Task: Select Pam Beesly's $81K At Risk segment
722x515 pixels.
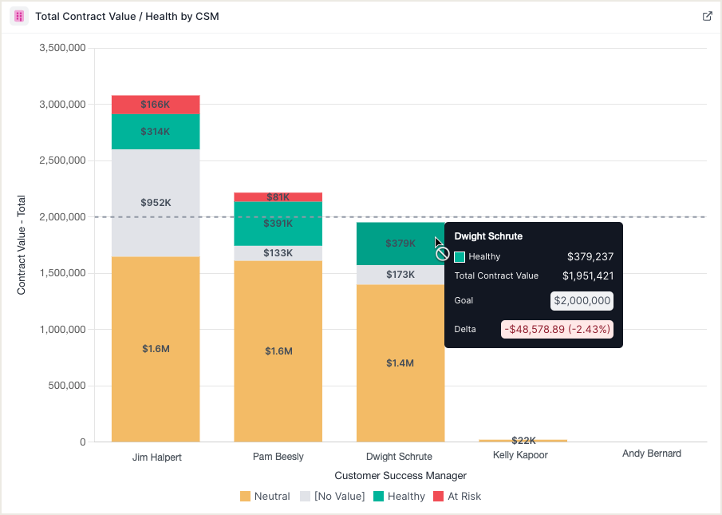Action: (x=278, y=197)
